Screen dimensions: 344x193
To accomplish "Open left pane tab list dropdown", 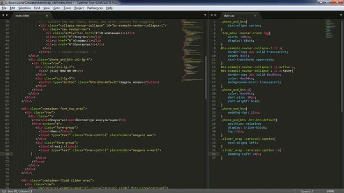I will point(205,15).
